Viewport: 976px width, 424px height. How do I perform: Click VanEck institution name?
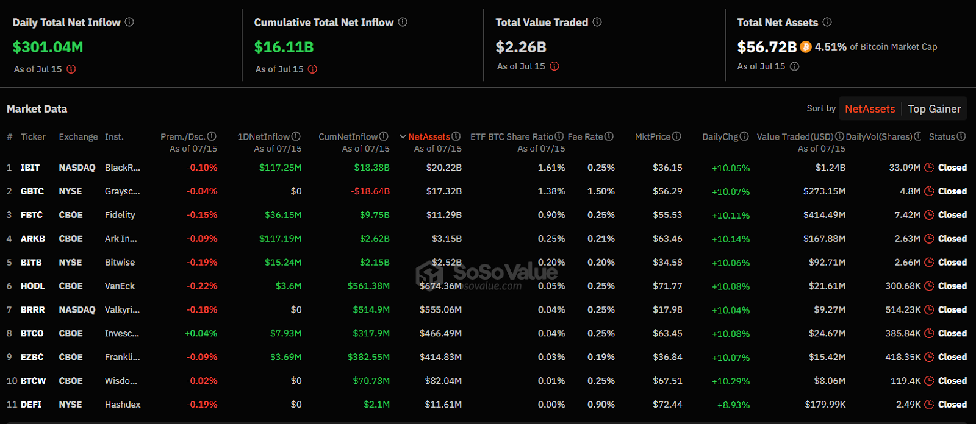[120, 286]
